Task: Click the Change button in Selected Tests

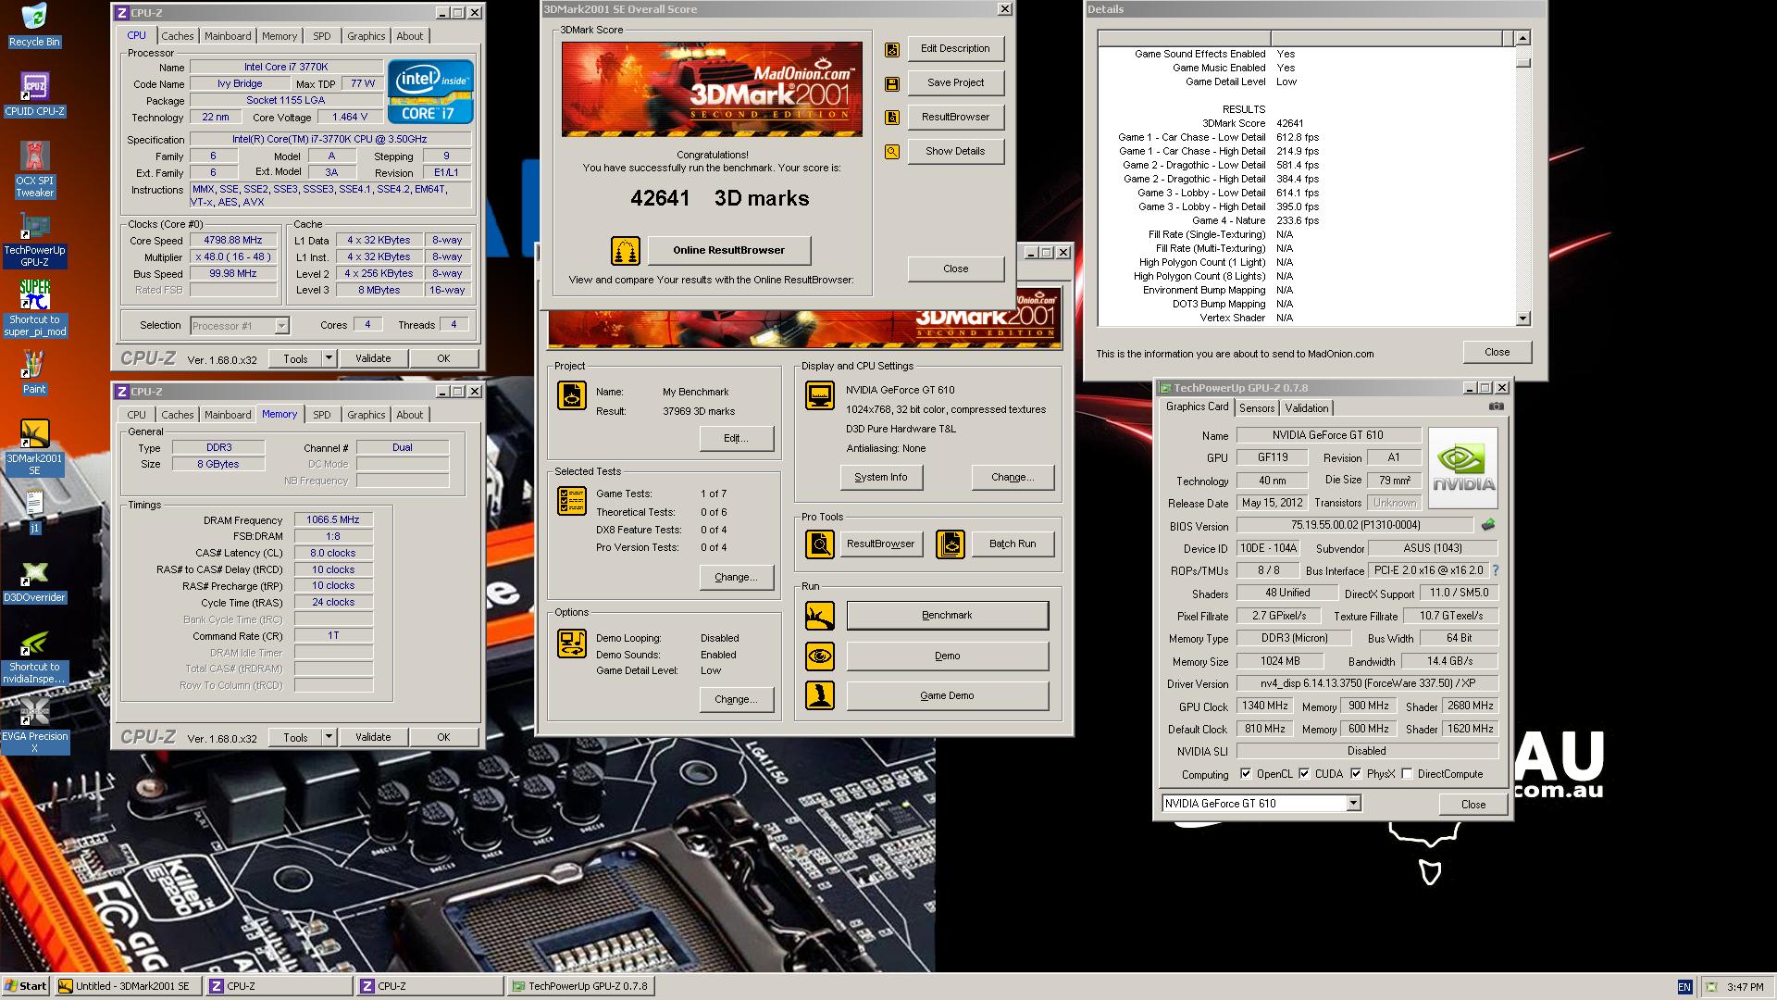Action: [736, 578]
